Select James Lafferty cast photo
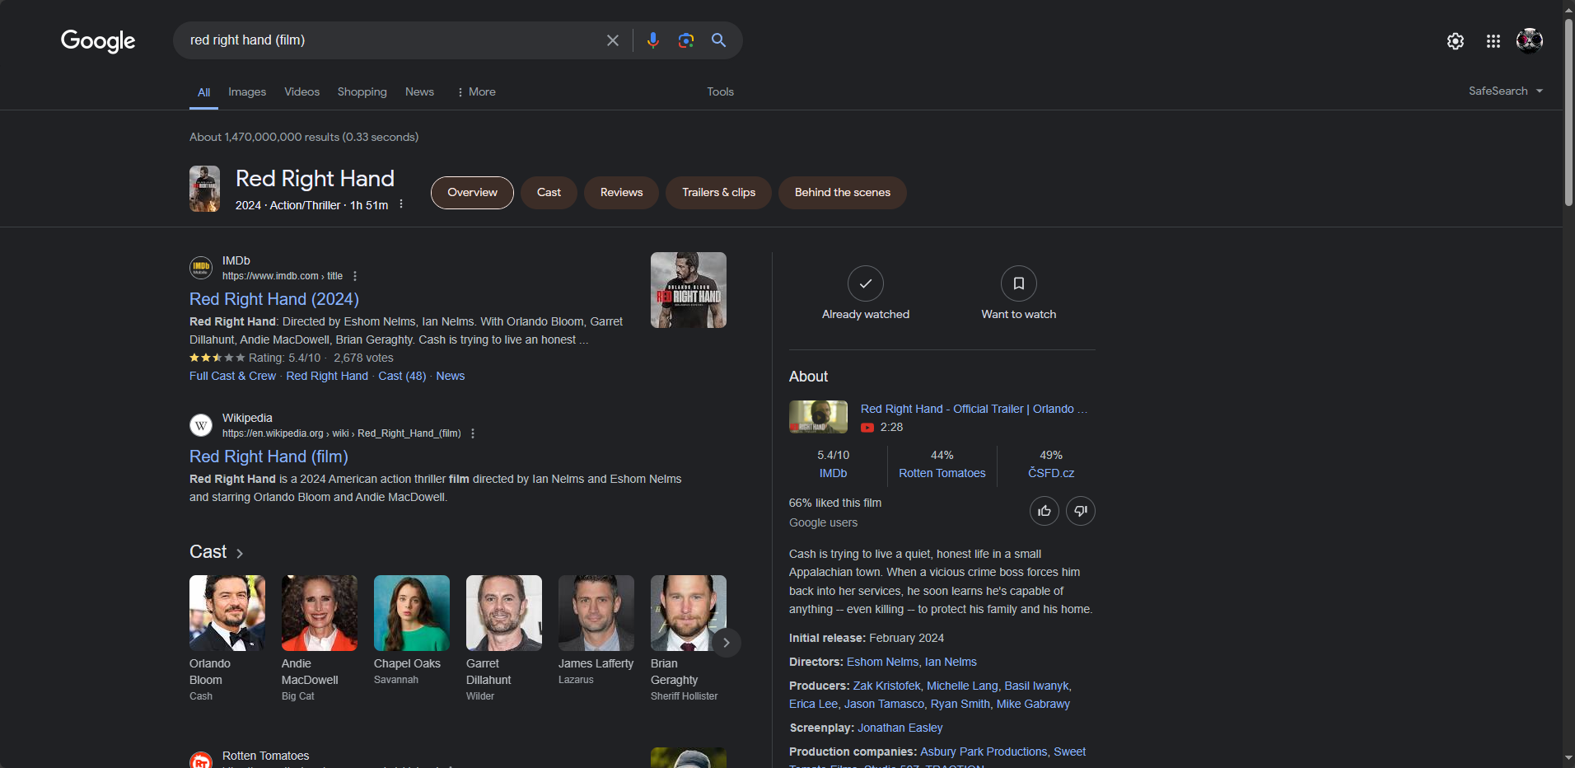Screen dimensions: 1575x768 point(596,613)
